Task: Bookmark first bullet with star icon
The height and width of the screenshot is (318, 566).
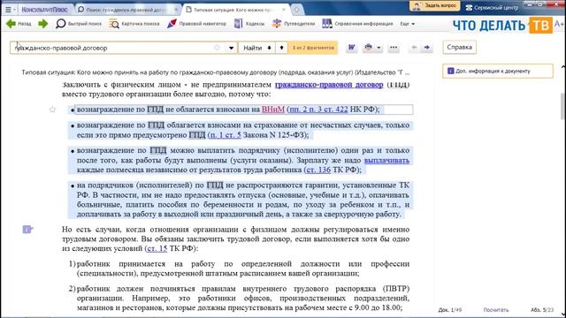Action: click(53, 110)
